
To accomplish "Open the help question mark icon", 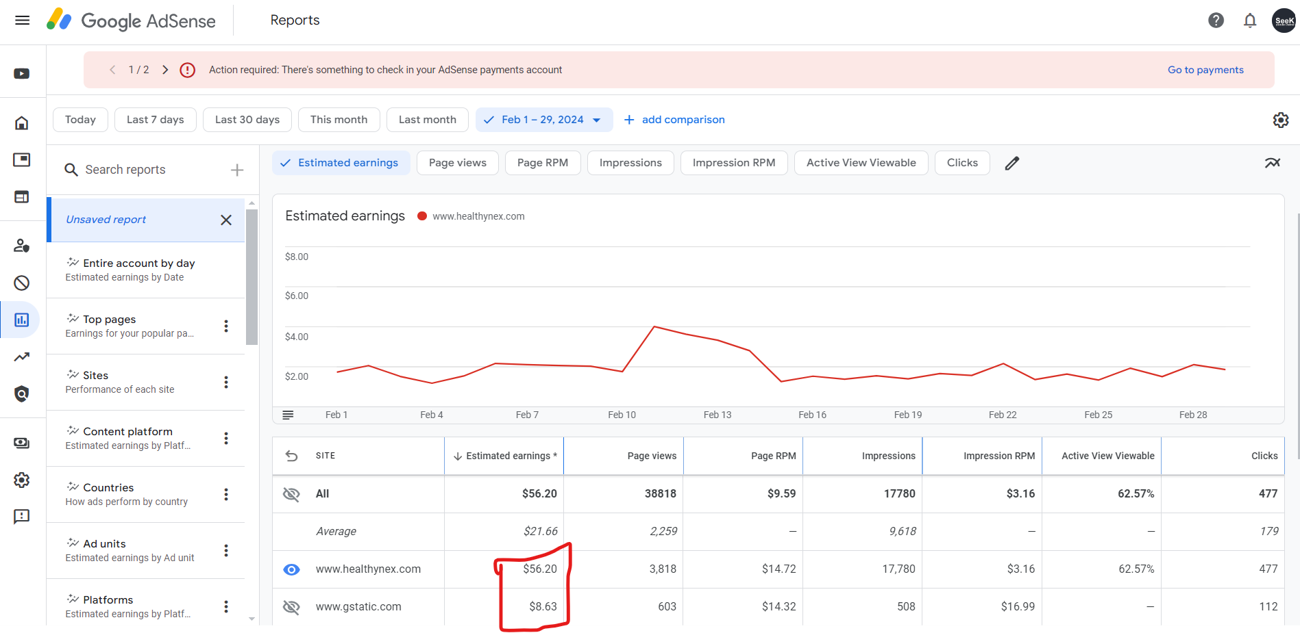I will 1216,21.
